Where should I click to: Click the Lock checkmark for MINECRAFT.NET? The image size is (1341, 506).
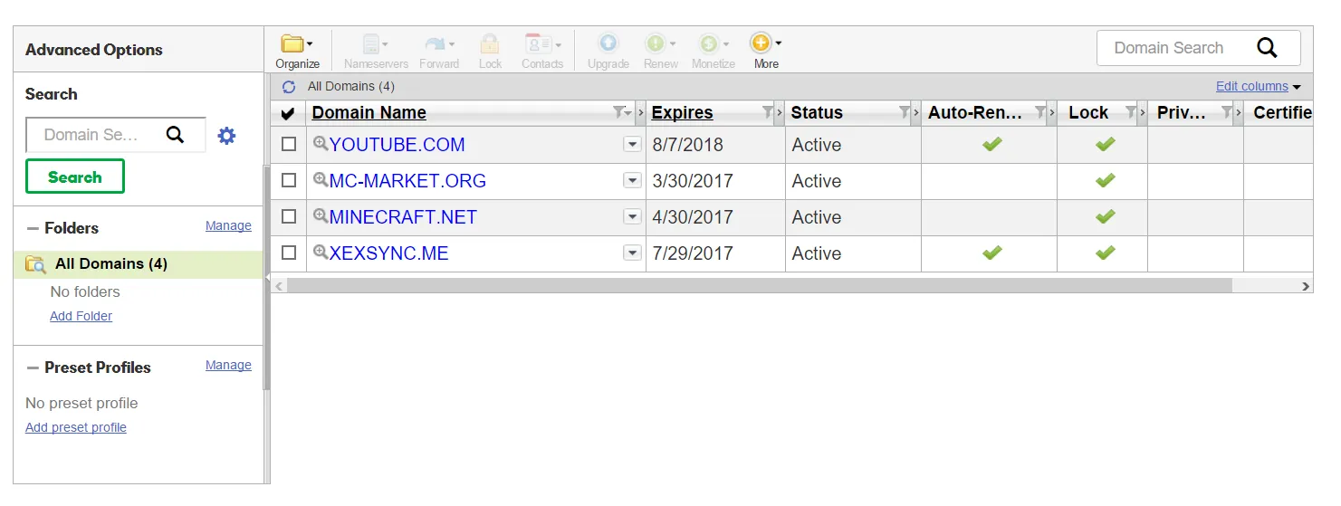tap(1105, 216)
